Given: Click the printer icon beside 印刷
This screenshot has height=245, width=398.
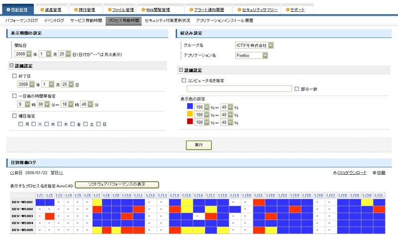Looking at the screenshot, I should pyautogui.click(x=375, y=173).
